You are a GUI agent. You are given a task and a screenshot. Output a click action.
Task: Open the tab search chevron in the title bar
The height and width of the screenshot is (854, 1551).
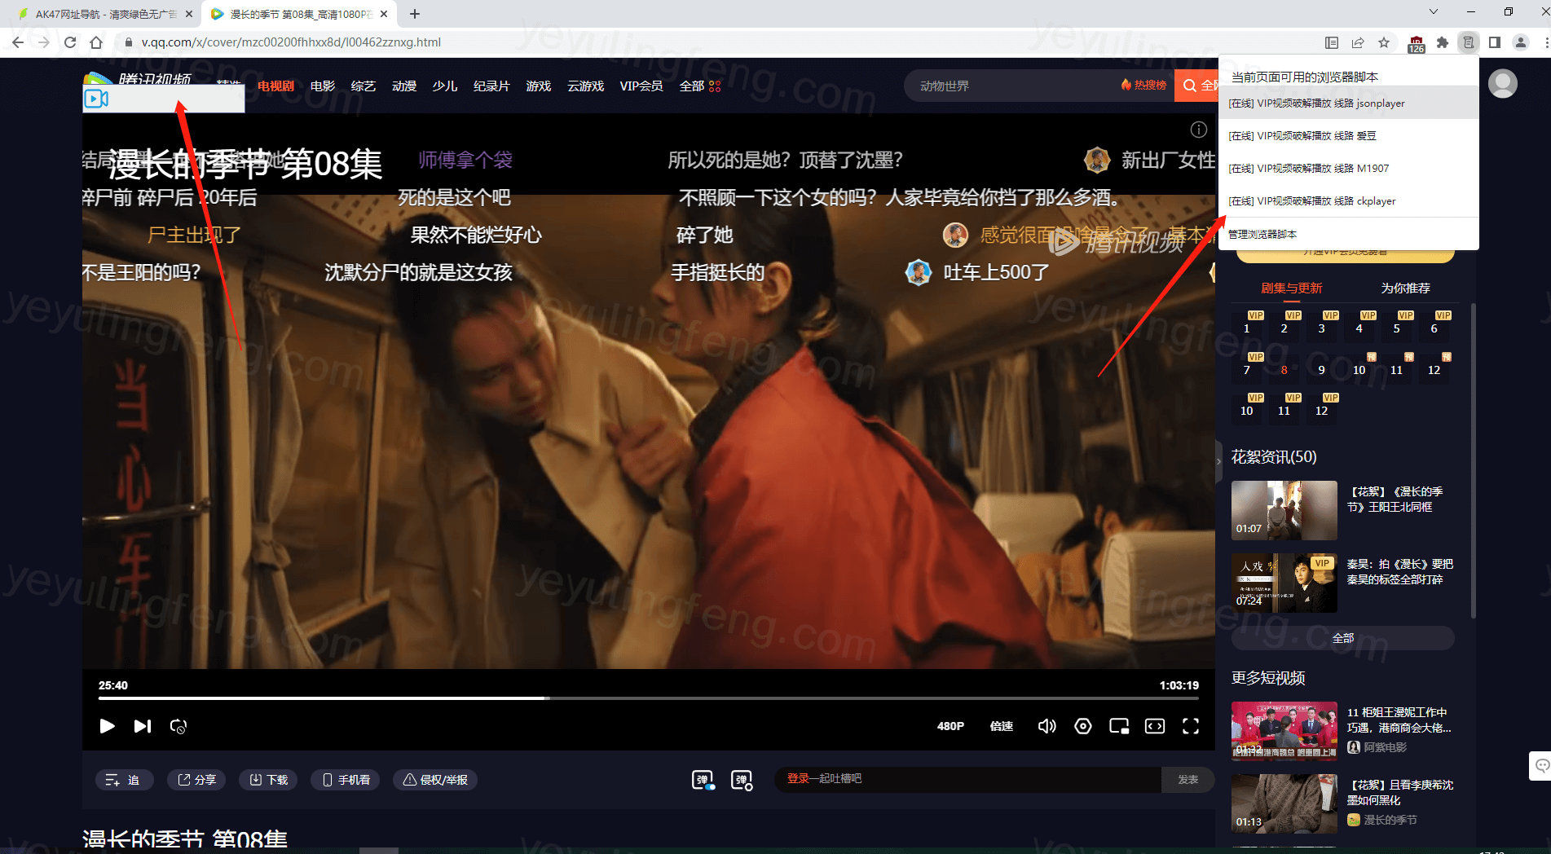pos(1434,12)
